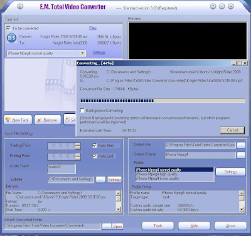The image size is (251, 236).
Task: Click Ending Point spinner arrows
Action: coord(78,156)
